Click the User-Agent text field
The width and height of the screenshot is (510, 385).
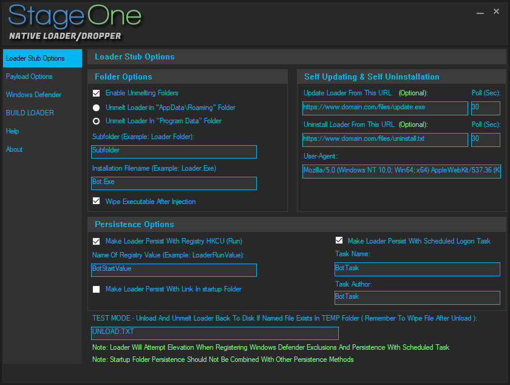tap(401, 171)
